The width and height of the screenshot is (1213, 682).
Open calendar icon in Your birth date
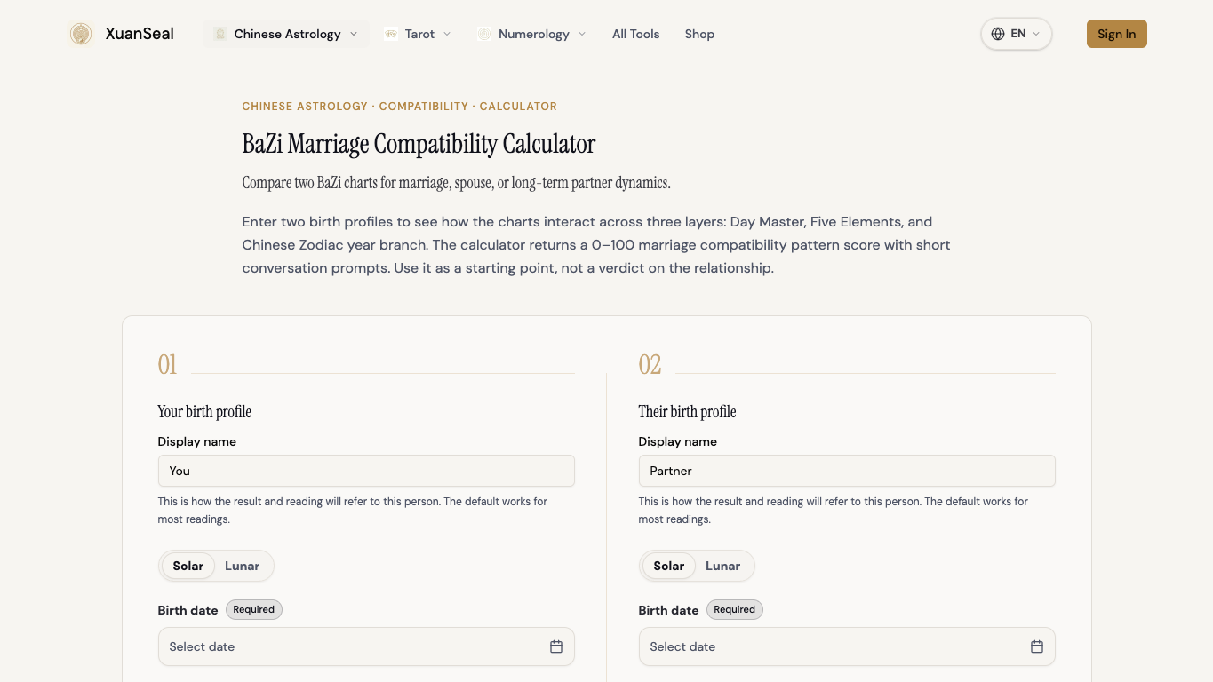pyautogui.click(x=556, y=646)
